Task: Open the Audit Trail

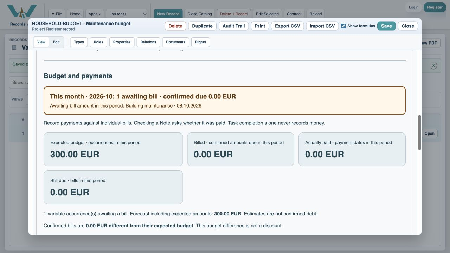Action: pyautogui.click(x=233, y=26)
